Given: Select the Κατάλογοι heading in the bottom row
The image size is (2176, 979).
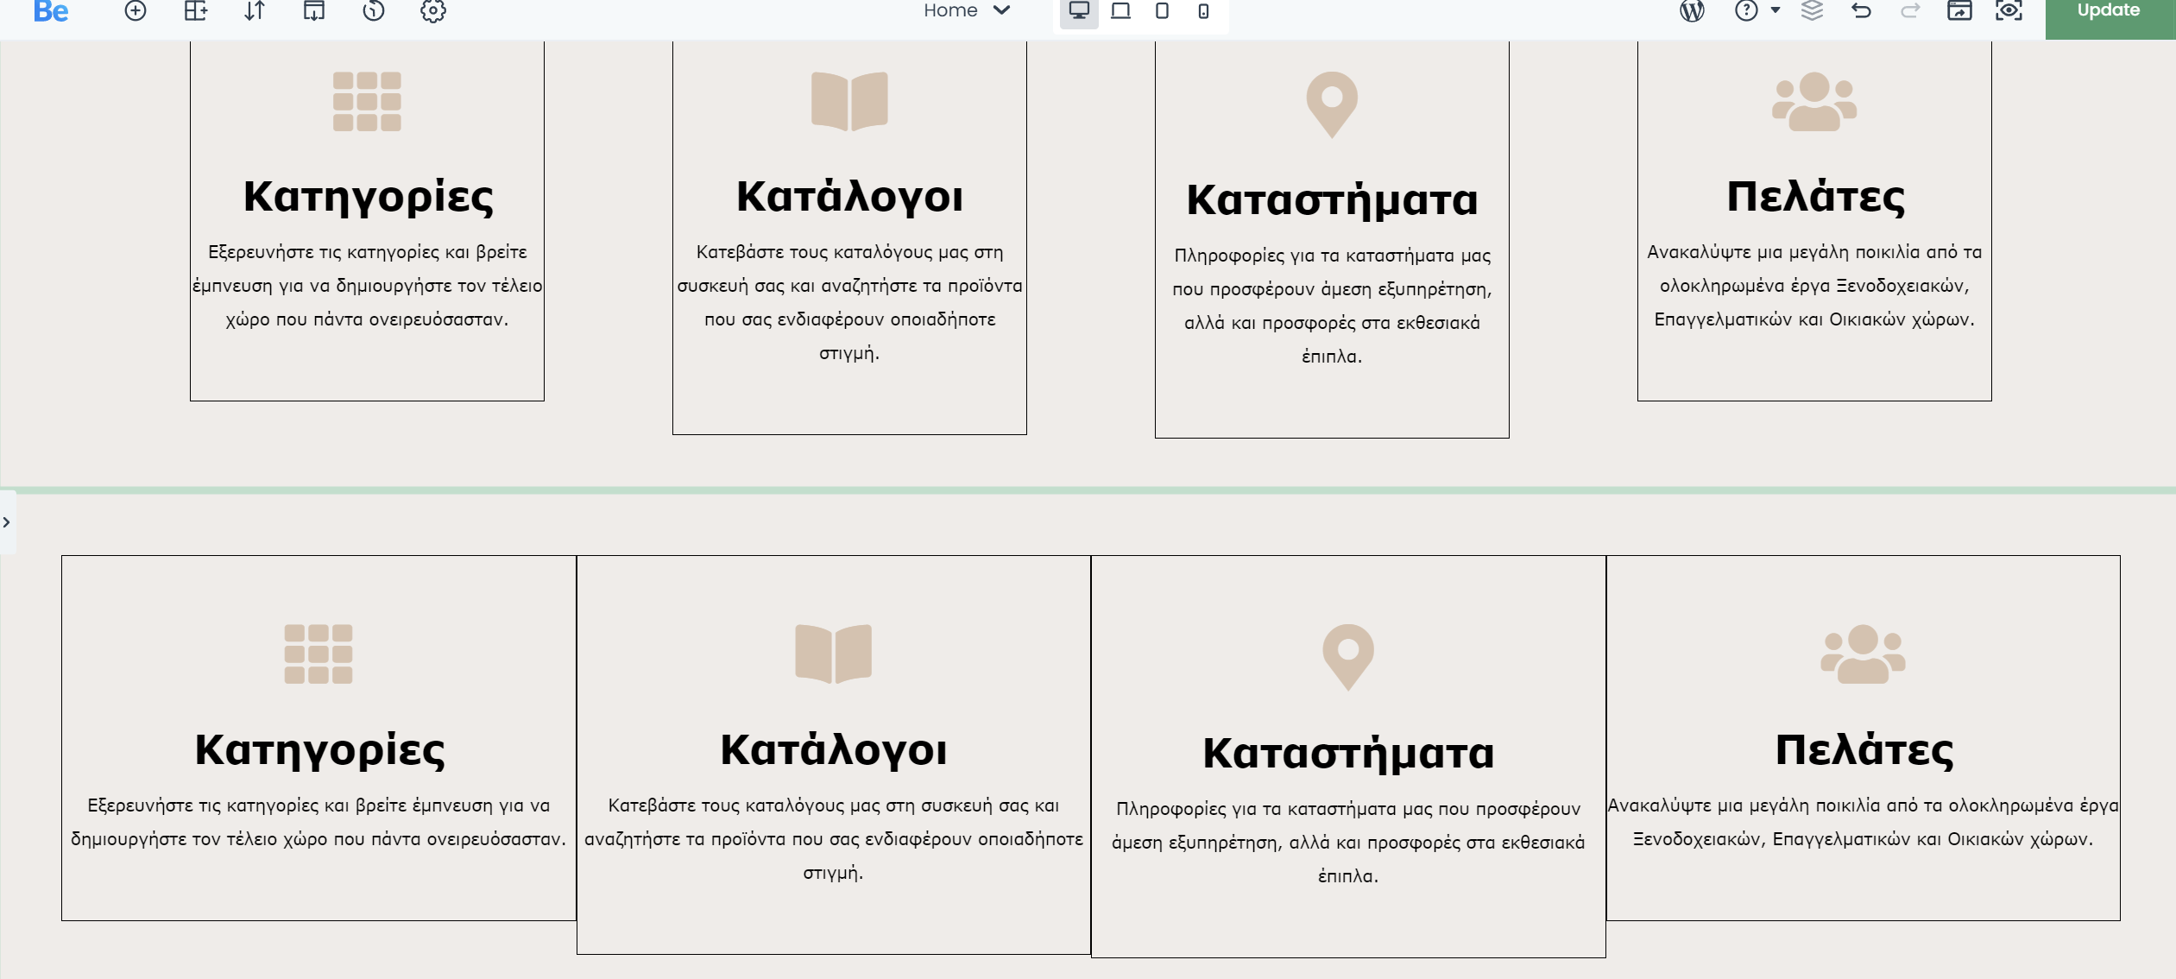Looking at the screenshot, I should pyautogui.click(x=833, y=749).
